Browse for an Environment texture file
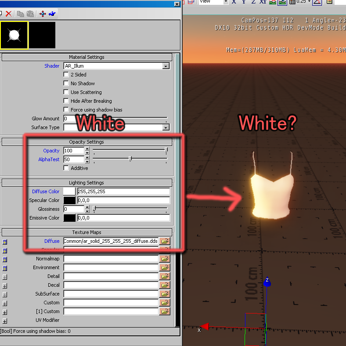Image resolution: width=346 pixels, height=346 pixels. [x=165, y=267]
